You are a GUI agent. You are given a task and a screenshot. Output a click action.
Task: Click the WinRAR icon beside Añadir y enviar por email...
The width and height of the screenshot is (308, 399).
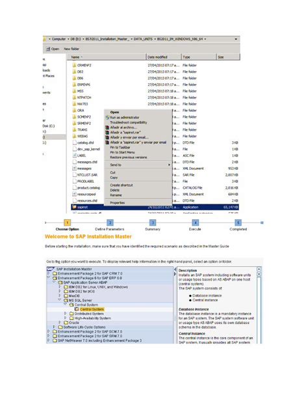point(107,137)
